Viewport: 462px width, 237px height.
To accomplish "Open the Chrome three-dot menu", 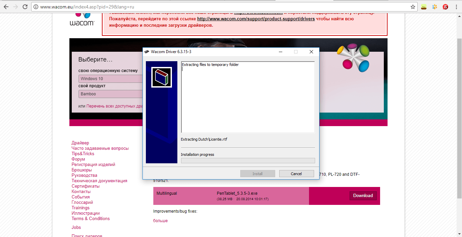I will (x=456, y=7).
